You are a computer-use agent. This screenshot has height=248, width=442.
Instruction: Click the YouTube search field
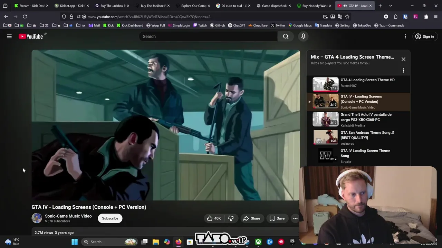pos(208,37)
